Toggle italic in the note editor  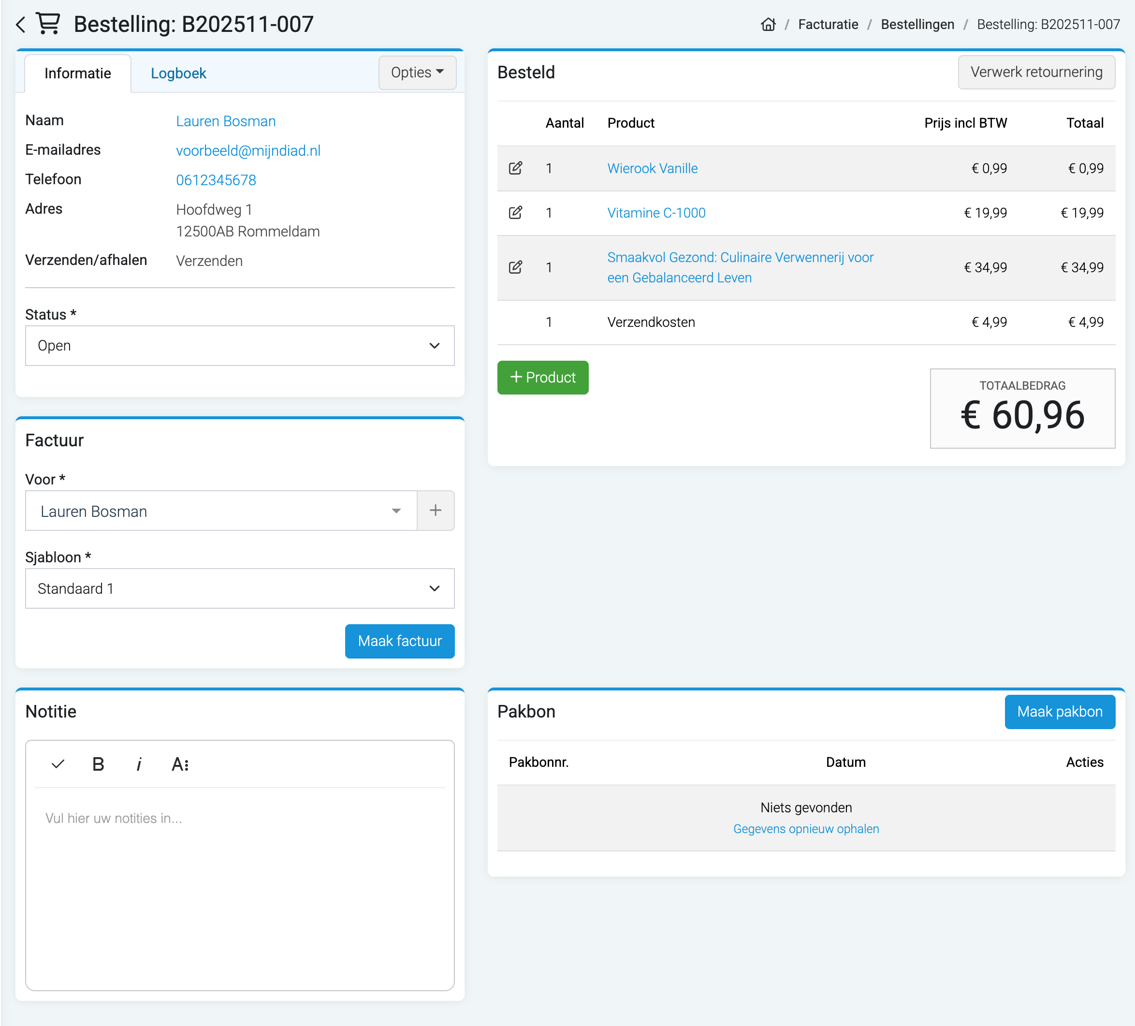coord(139,764)
